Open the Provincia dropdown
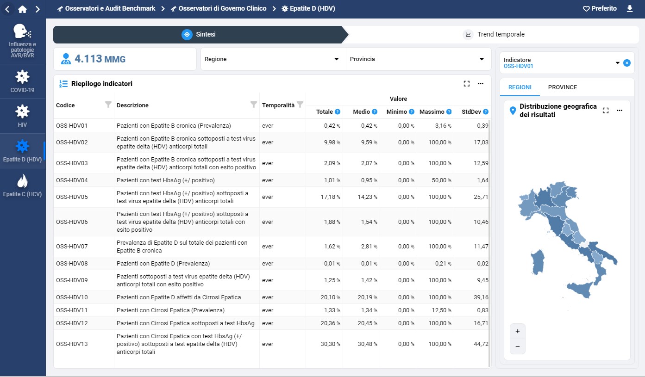Image resolution: width=645 pixels, height=377 pixels. coord(418,59)
